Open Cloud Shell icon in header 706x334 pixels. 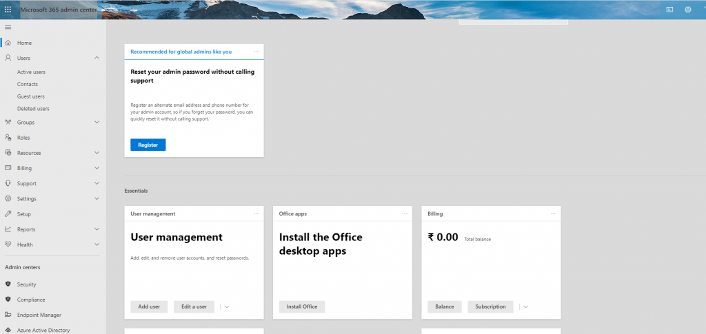pyautogui.click(x=669, y=10)
